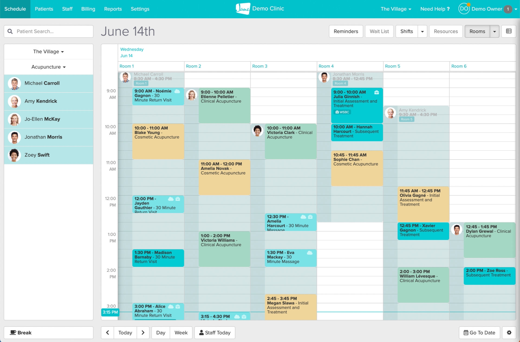The height and width of the screenshot is (342, 520).
Task: Expand the Shifts dropdown arrow
Action: pos(422,31)
